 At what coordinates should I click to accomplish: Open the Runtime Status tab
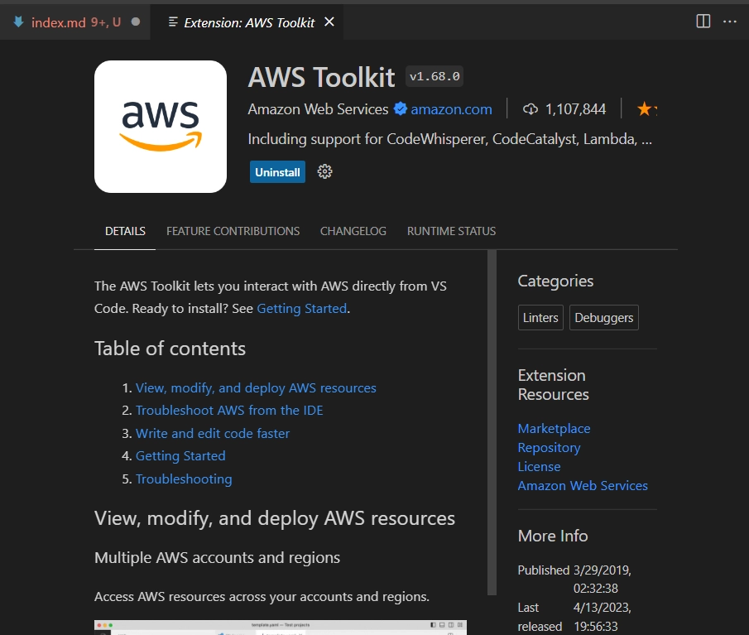[451, 231]
